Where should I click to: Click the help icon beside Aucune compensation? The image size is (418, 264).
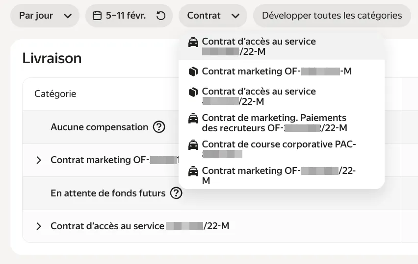click(159, 127)
